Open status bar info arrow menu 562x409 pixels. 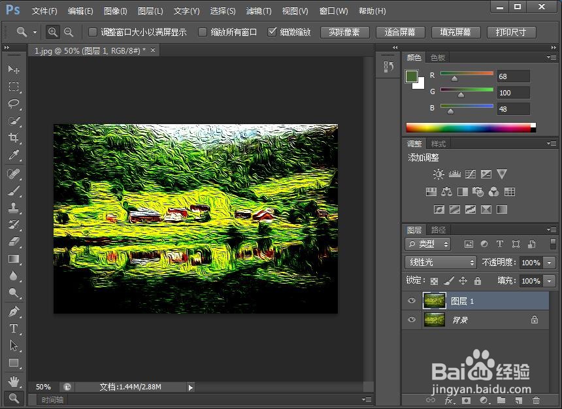click(190, 387)
